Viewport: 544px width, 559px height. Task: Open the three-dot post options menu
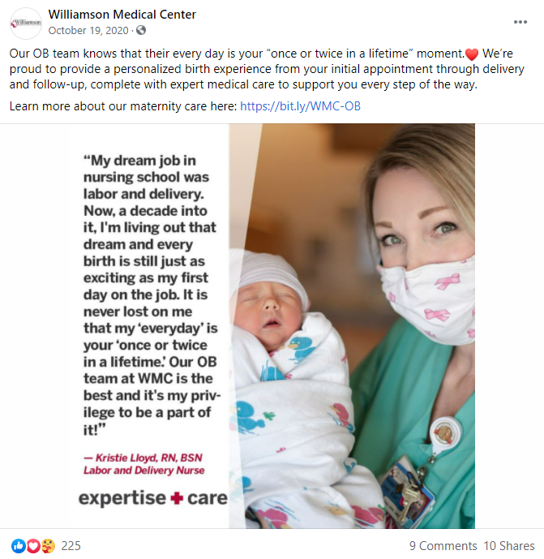coord(520,22)
